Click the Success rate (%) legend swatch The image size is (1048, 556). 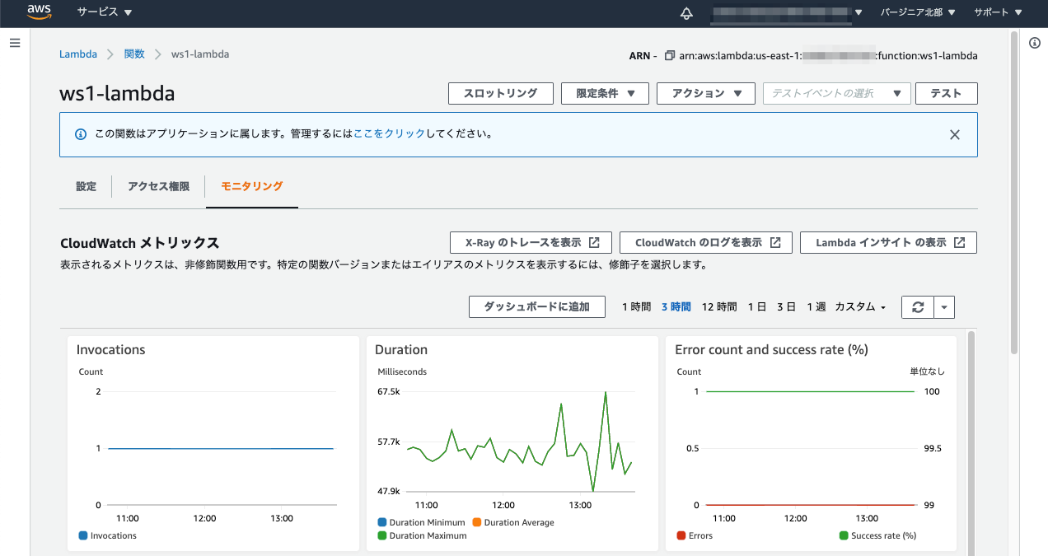coord(844,535)
